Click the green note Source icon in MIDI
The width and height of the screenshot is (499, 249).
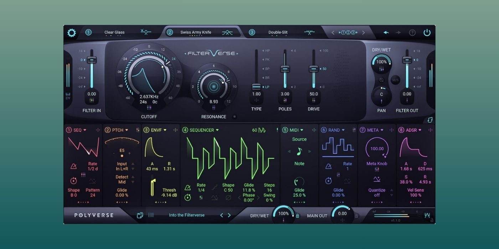coord(299,152)
